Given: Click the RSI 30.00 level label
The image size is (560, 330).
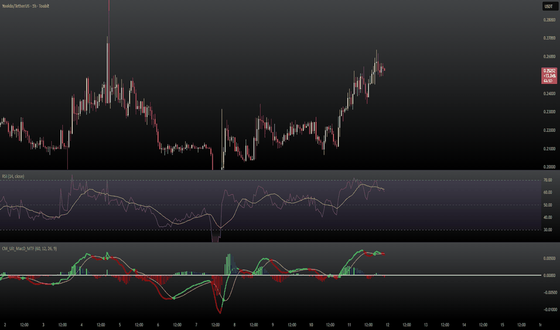Looking at the screenshot, I should (547, 230).
